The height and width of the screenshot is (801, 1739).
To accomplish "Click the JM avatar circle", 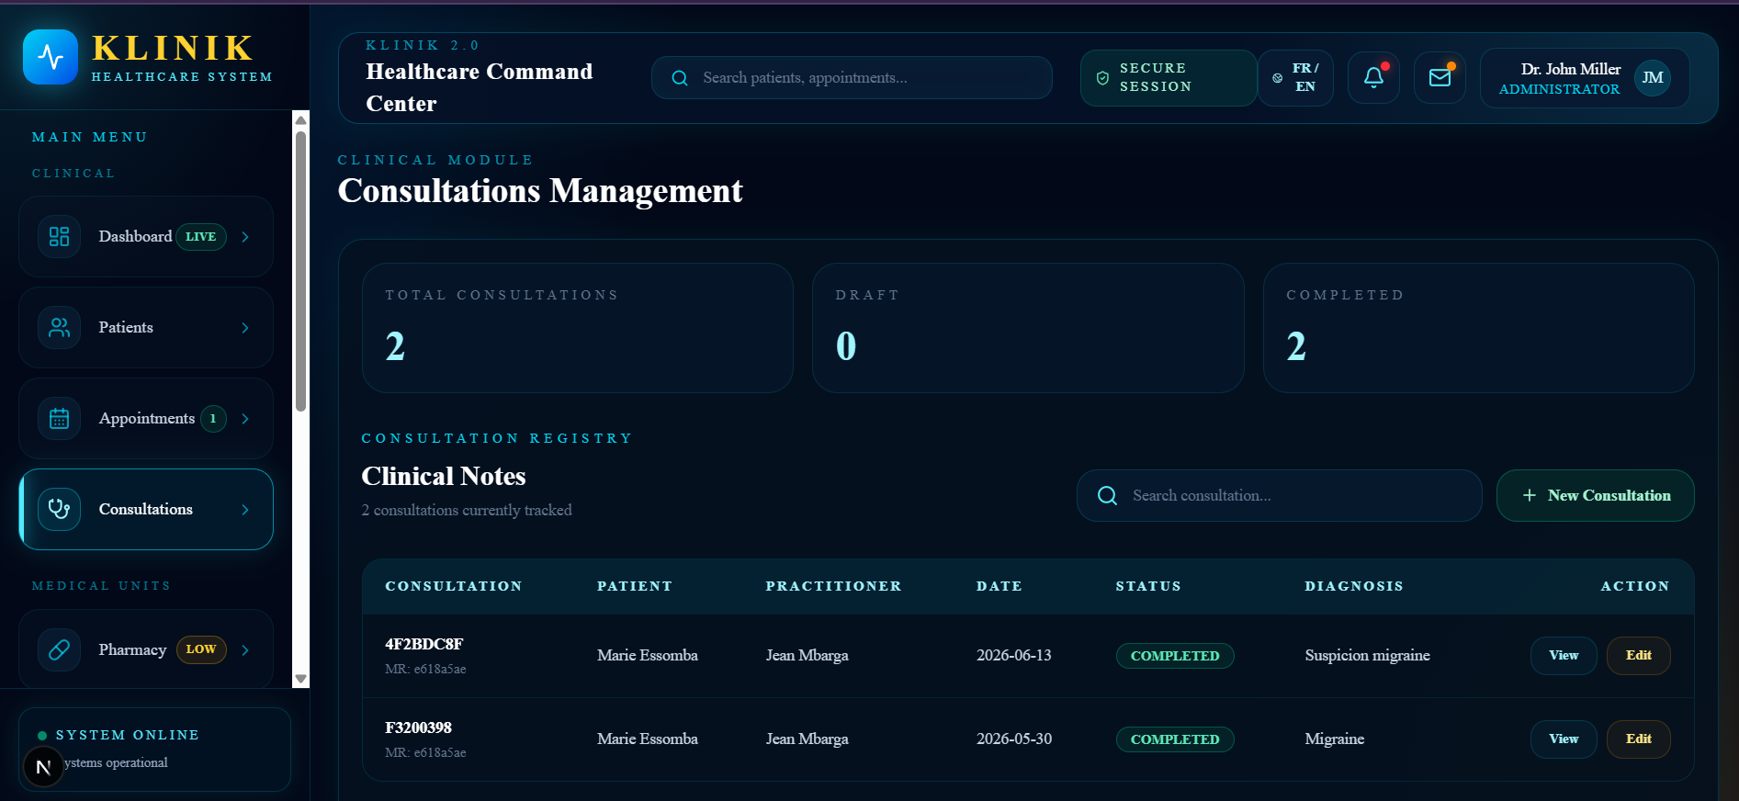I will pos(1653,78).
